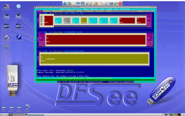Select partition 5 JFS block on disk 1
Image resolution: width=185 pixels, height=116 pixels.
coord(76,21)
